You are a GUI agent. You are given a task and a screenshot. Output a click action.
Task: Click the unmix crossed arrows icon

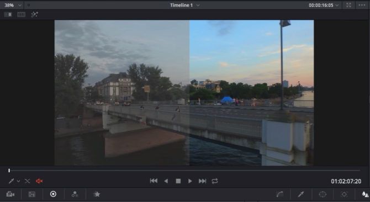pos(27,181)
